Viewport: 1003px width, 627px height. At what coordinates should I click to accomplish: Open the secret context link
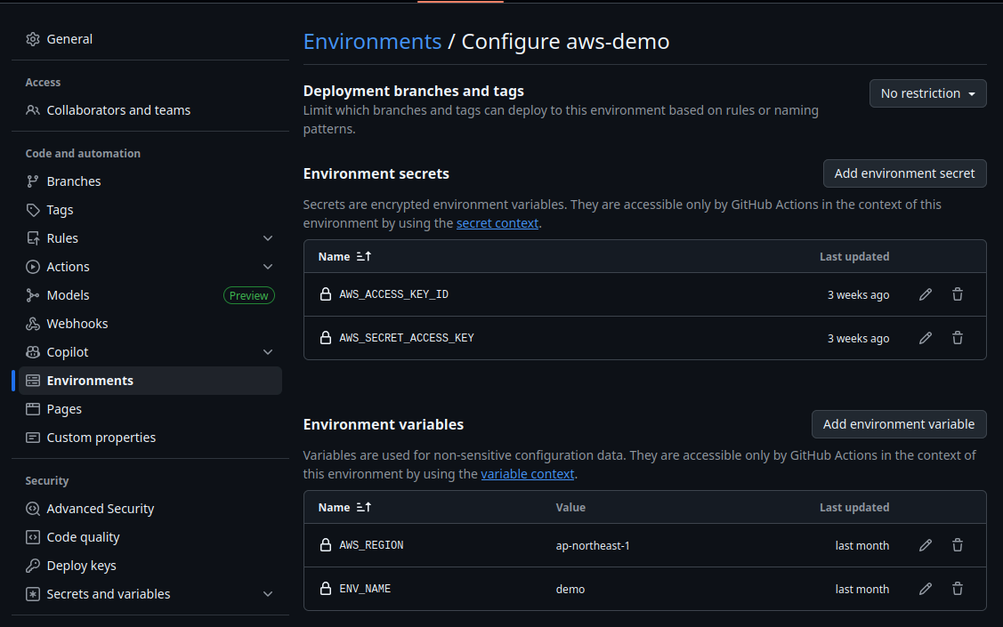(x=497, y=223)
